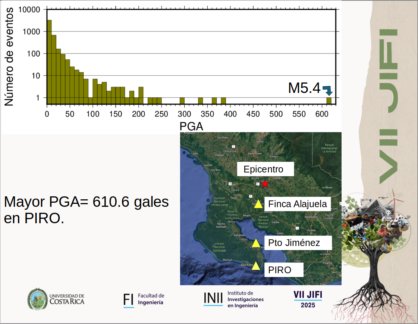Image resolution: width=418 pixels, height=324 pixels.
Task: Click the Universidad de Costa Rica crest
Action: (x=37, y=299)
